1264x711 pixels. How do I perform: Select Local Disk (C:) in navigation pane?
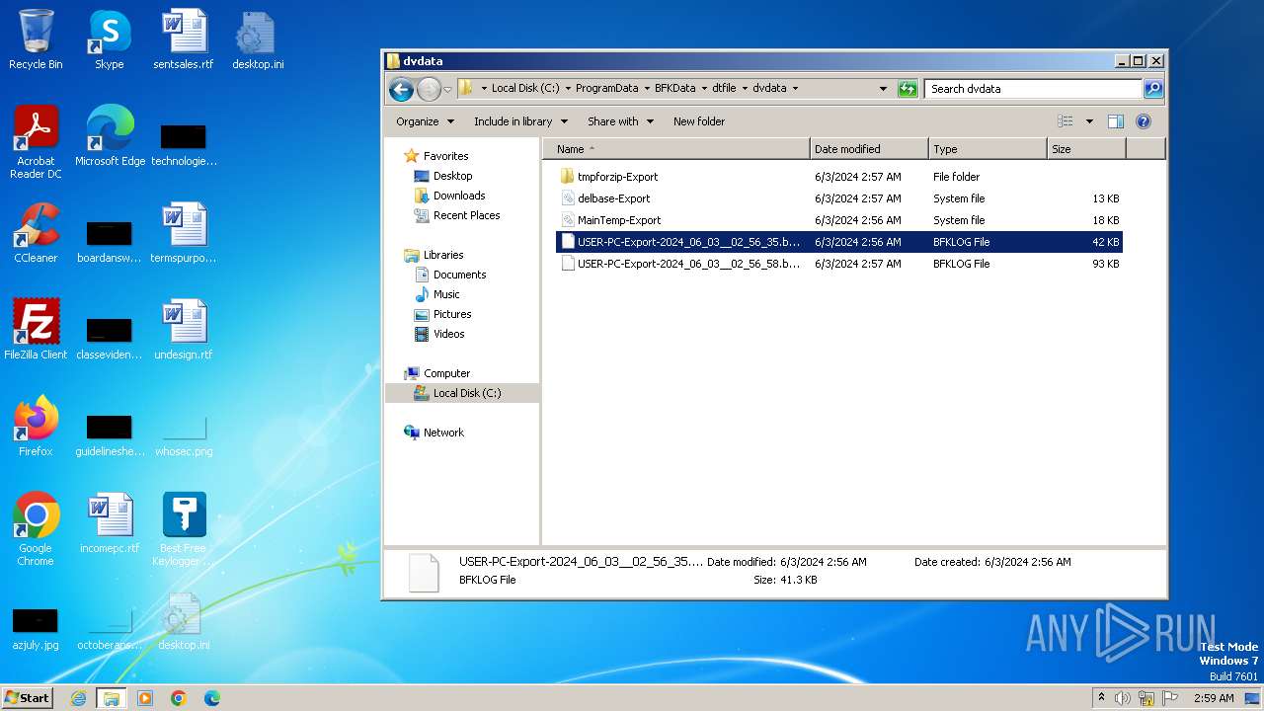tap(462, 393)
